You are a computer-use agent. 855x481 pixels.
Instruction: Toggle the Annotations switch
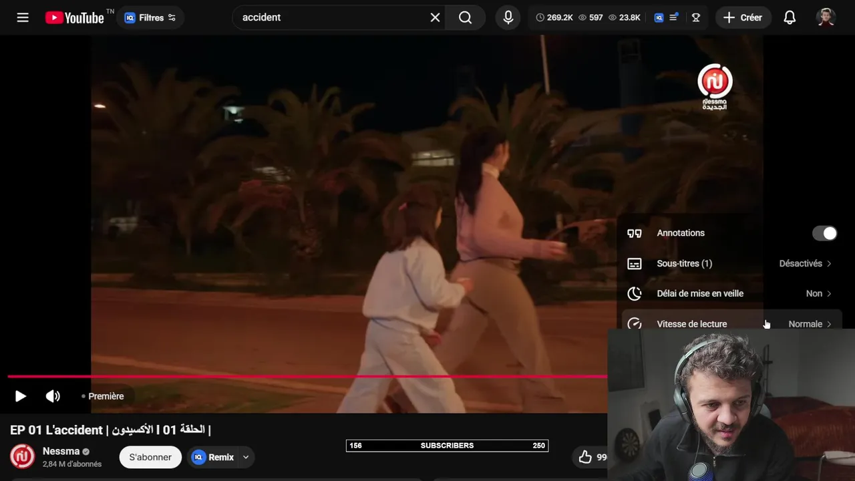(824, 233)
